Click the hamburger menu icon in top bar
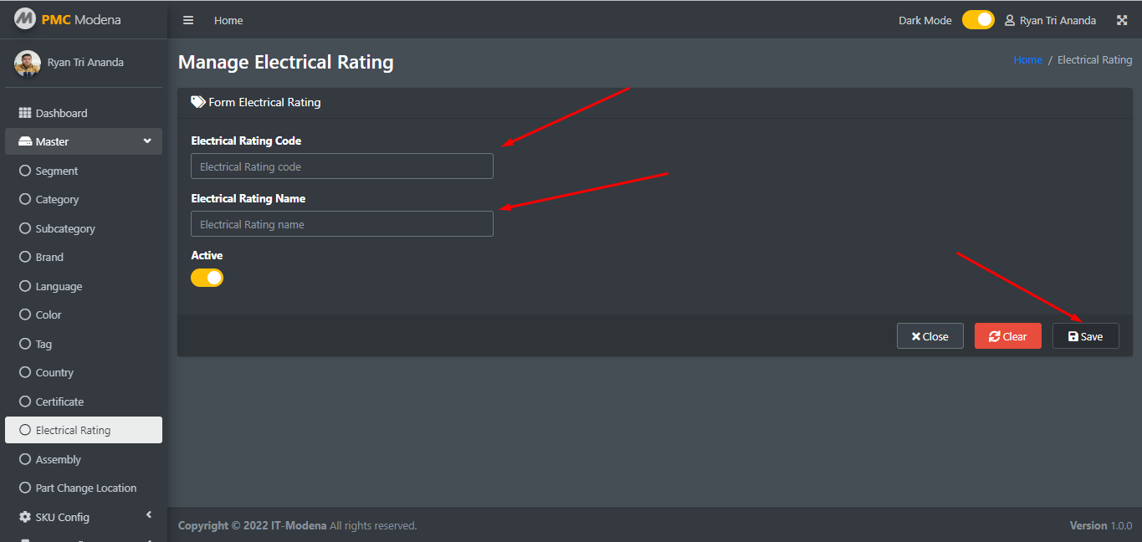The width and height of the screenshot is (1142, 542). click(x=188, y=20)
